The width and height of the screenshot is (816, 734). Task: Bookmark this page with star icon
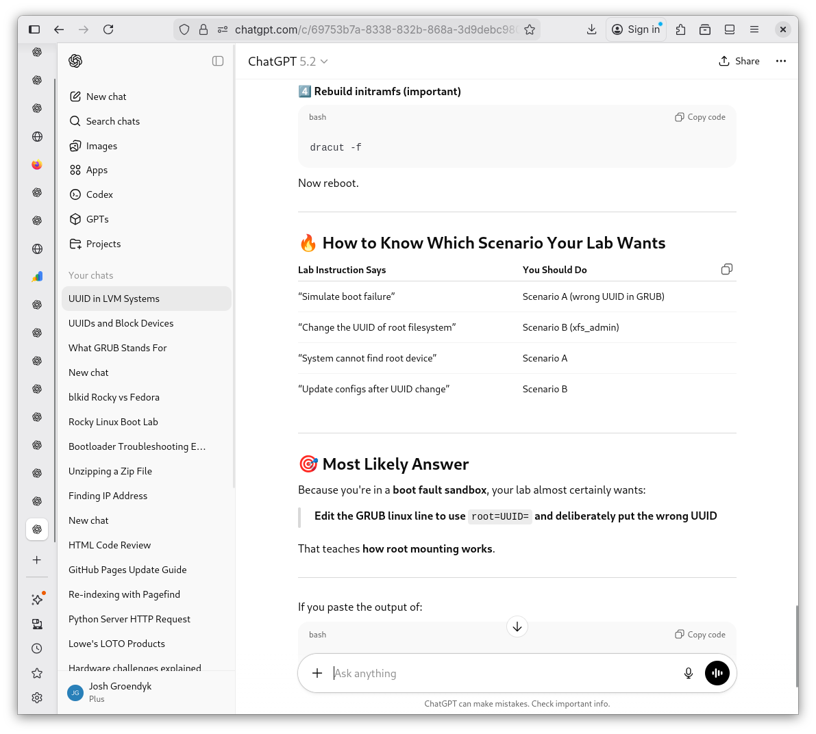pyautogui.click(x=530, y=29)
